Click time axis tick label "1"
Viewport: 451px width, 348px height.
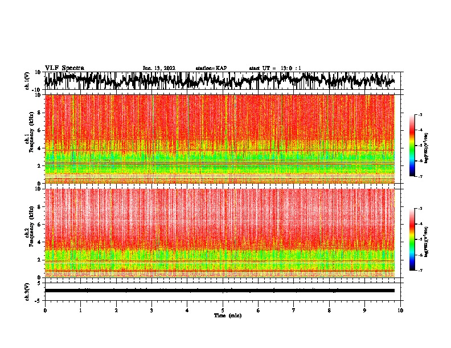pos(80,310)
